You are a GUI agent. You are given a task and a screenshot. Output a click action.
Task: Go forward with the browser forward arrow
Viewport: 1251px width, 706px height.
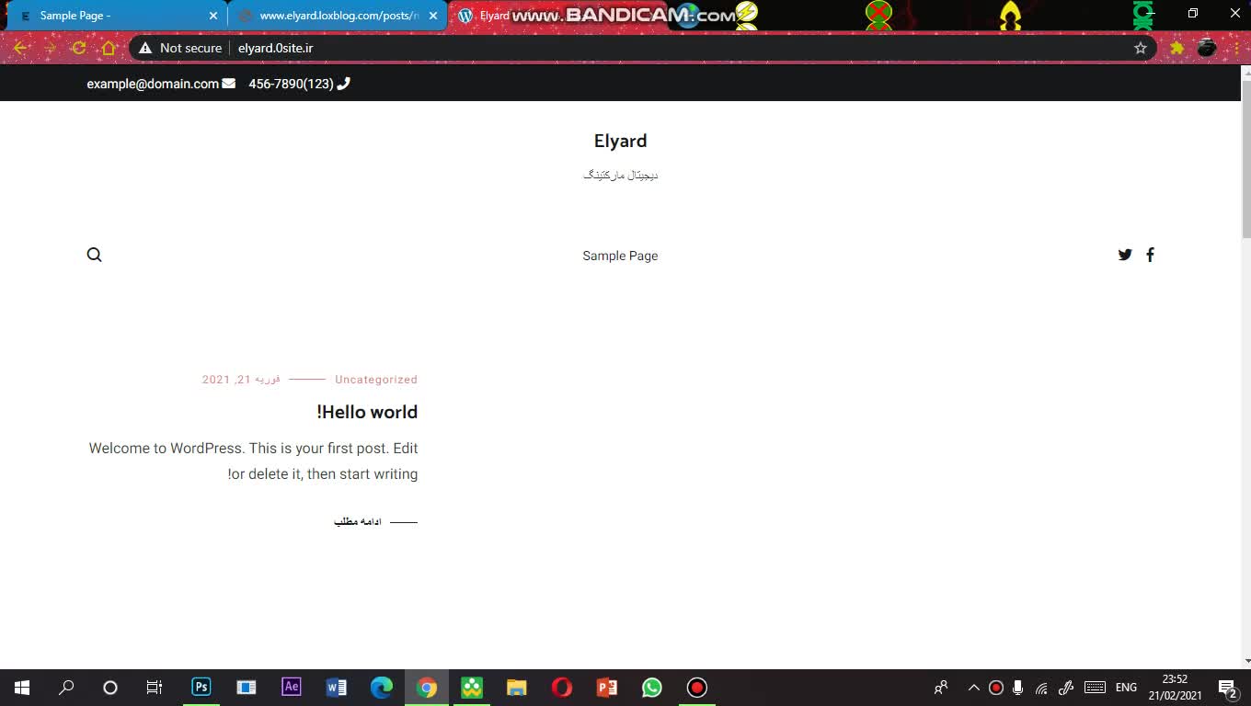[x=50, y=48]
